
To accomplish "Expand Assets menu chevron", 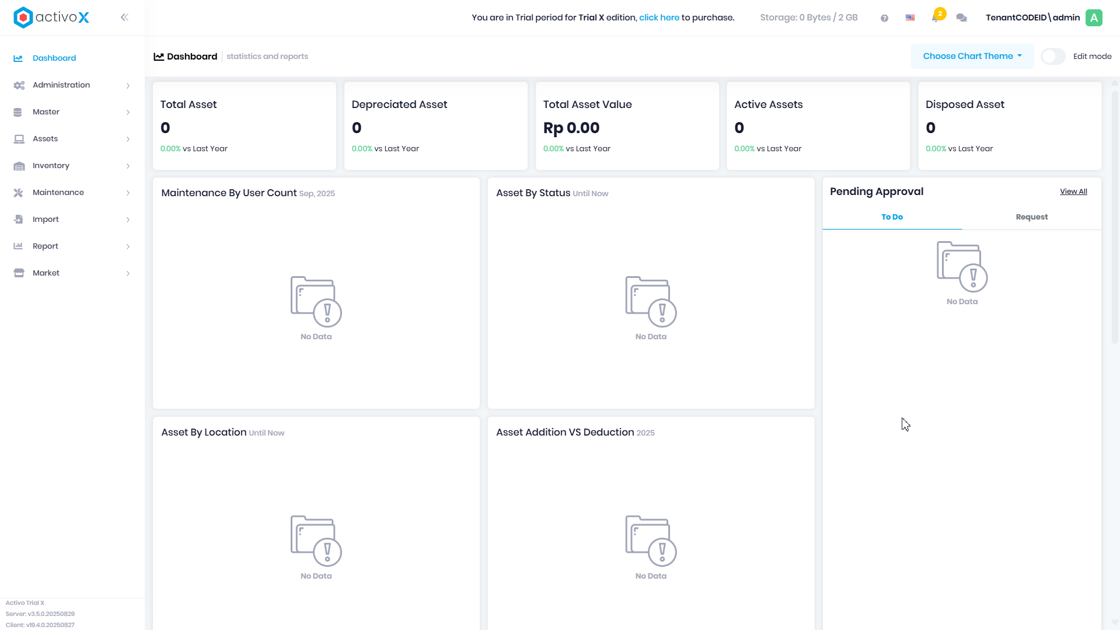I will point(128,140).
